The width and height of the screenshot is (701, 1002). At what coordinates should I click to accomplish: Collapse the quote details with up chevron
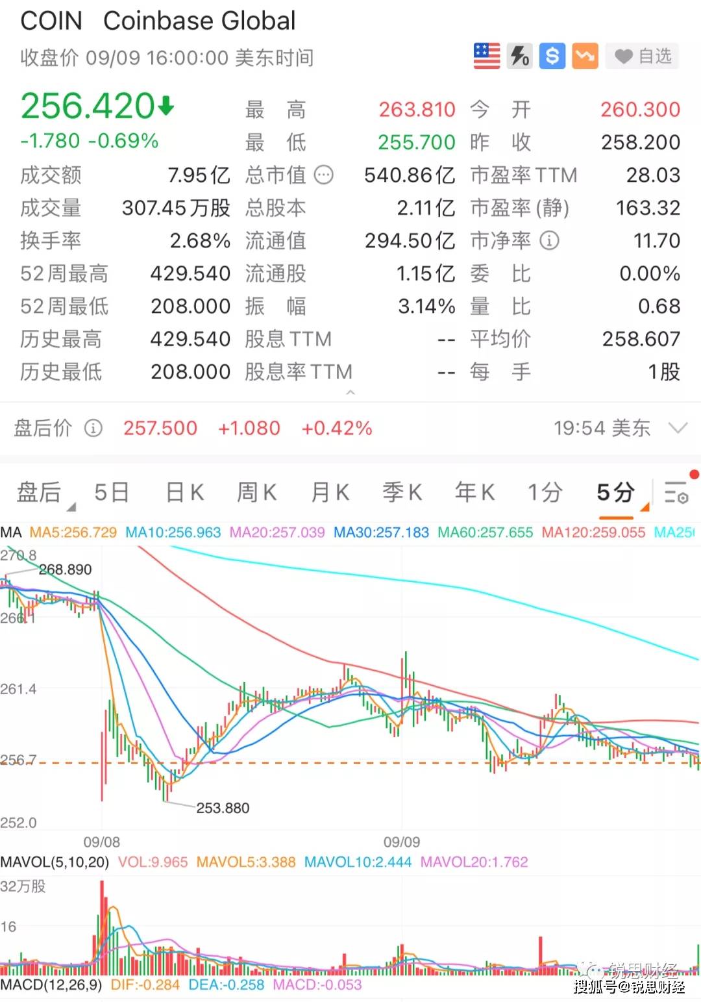tap(350, 393)
